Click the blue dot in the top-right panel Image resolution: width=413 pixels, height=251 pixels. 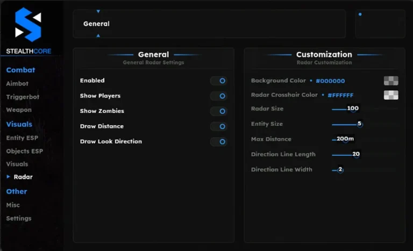(x=360, y=15)
